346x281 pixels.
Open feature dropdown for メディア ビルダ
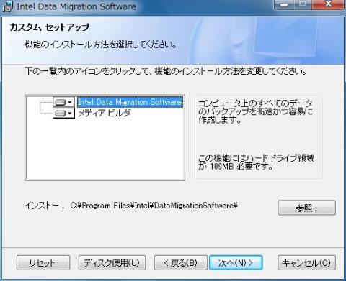coord(63,113)
